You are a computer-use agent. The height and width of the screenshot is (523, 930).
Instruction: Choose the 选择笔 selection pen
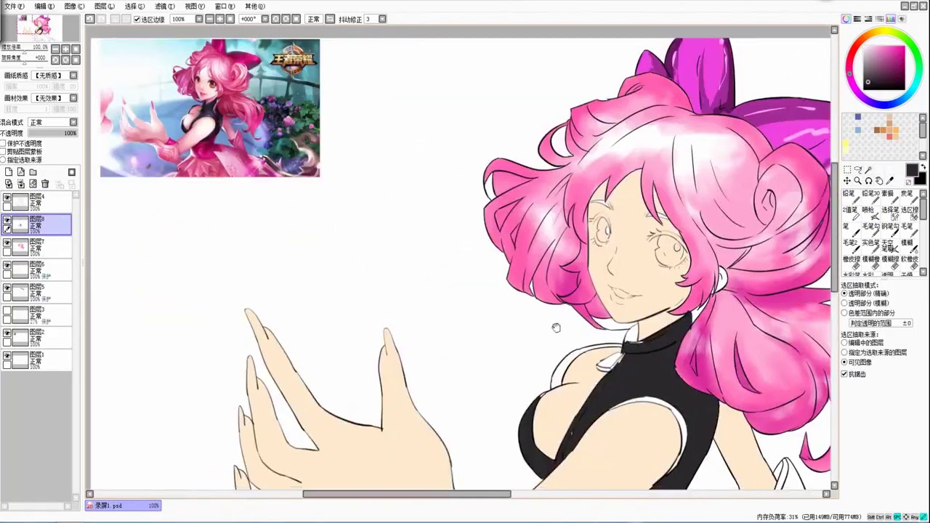coord(890,214)
